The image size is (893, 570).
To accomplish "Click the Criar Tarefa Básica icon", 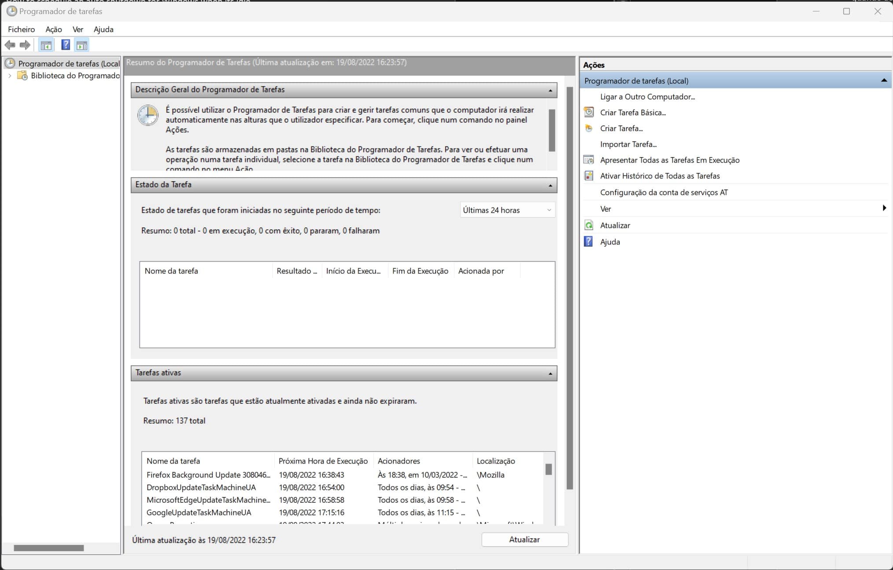I will tap(589, 112).
